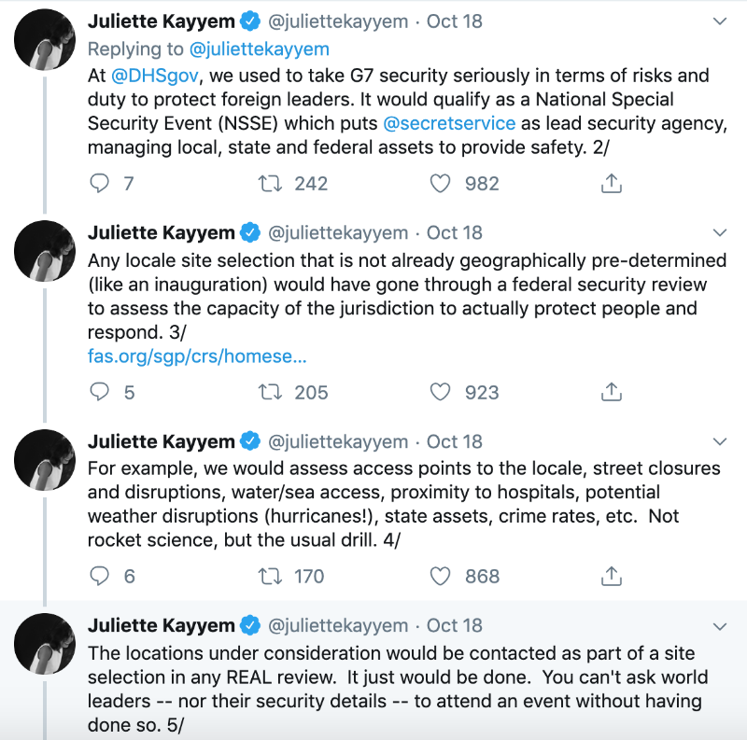The width and height of the screenshot is (747, 740).
Task: Retweet the tweet with 242 retweets
Action: click(272, 184)
